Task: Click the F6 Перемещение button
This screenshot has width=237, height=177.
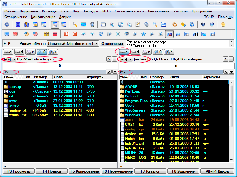Action: (117, 171)
